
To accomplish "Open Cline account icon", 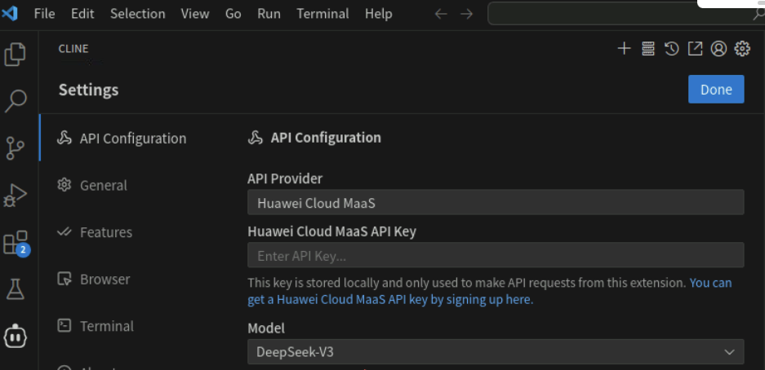I will point(718,49).
